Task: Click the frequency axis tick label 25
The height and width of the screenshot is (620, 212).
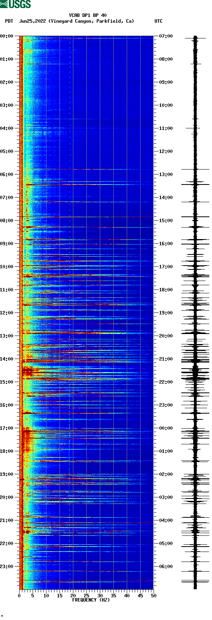Action: [86, 596]
